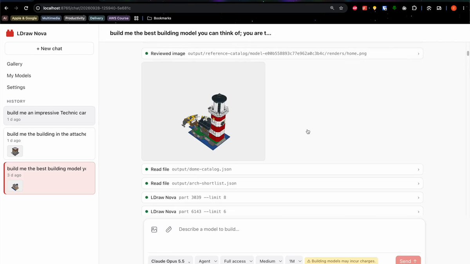Expand the Read file arch-shortlist.json row
This screenshot has width=470, height=264.
(282, 183)
